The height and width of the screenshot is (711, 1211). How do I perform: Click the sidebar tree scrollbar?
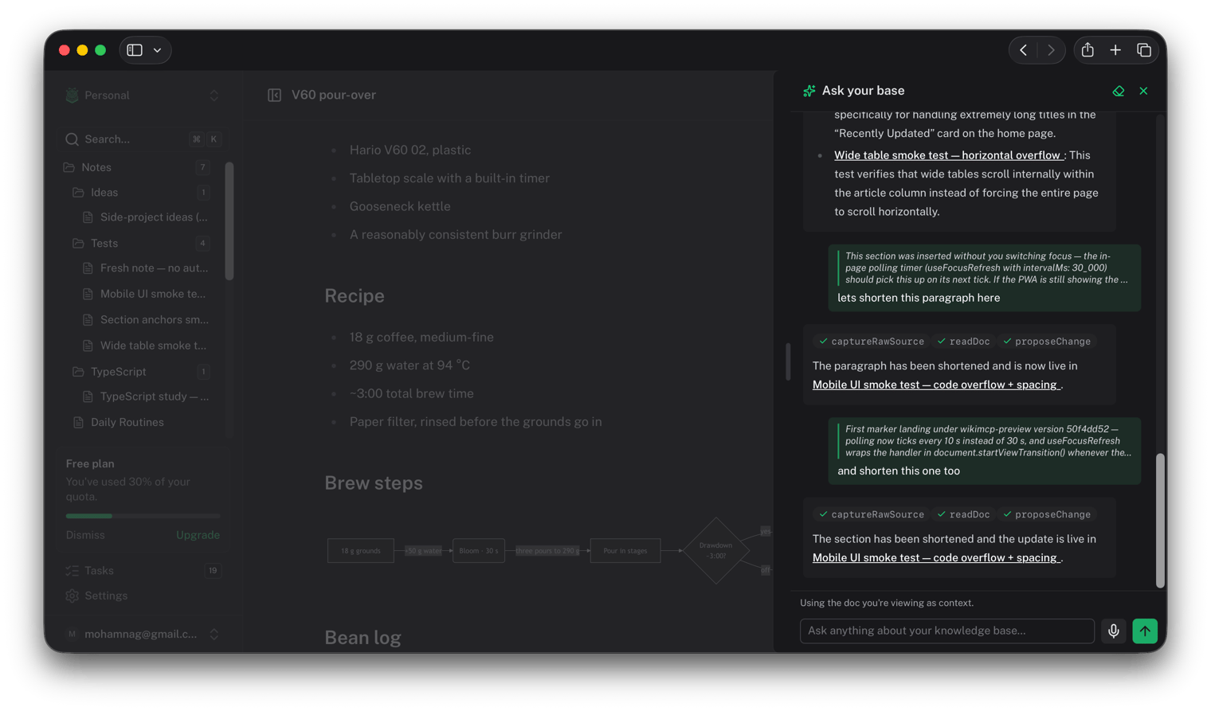click(229, 221)
